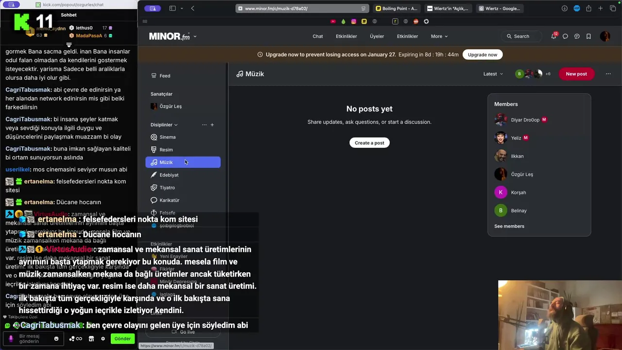Open the profile avatar in Minor.fm header
This screenshot has height=350, width=622.
pyautogui.click(x=605, y=36)
